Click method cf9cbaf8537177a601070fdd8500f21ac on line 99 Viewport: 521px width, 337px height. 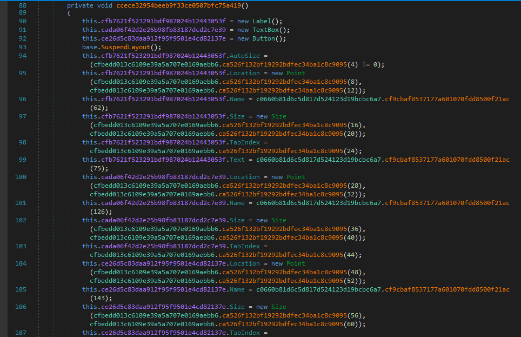coord(447,160)
